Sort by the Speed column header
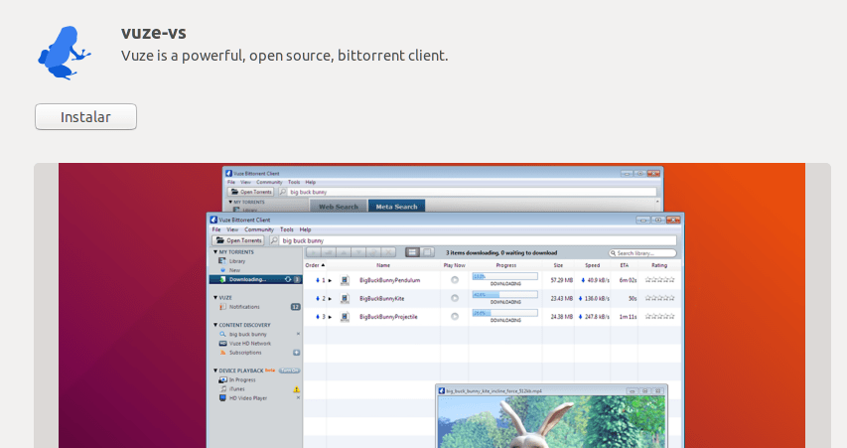This screenshot has height=448, width=847. [x=592, y=265]
